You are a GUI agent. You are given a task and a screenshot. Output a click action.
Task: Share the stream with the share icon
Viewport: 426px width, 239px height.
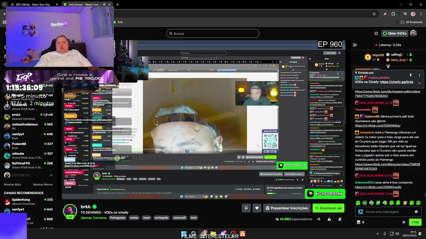[x=319, y=219]
